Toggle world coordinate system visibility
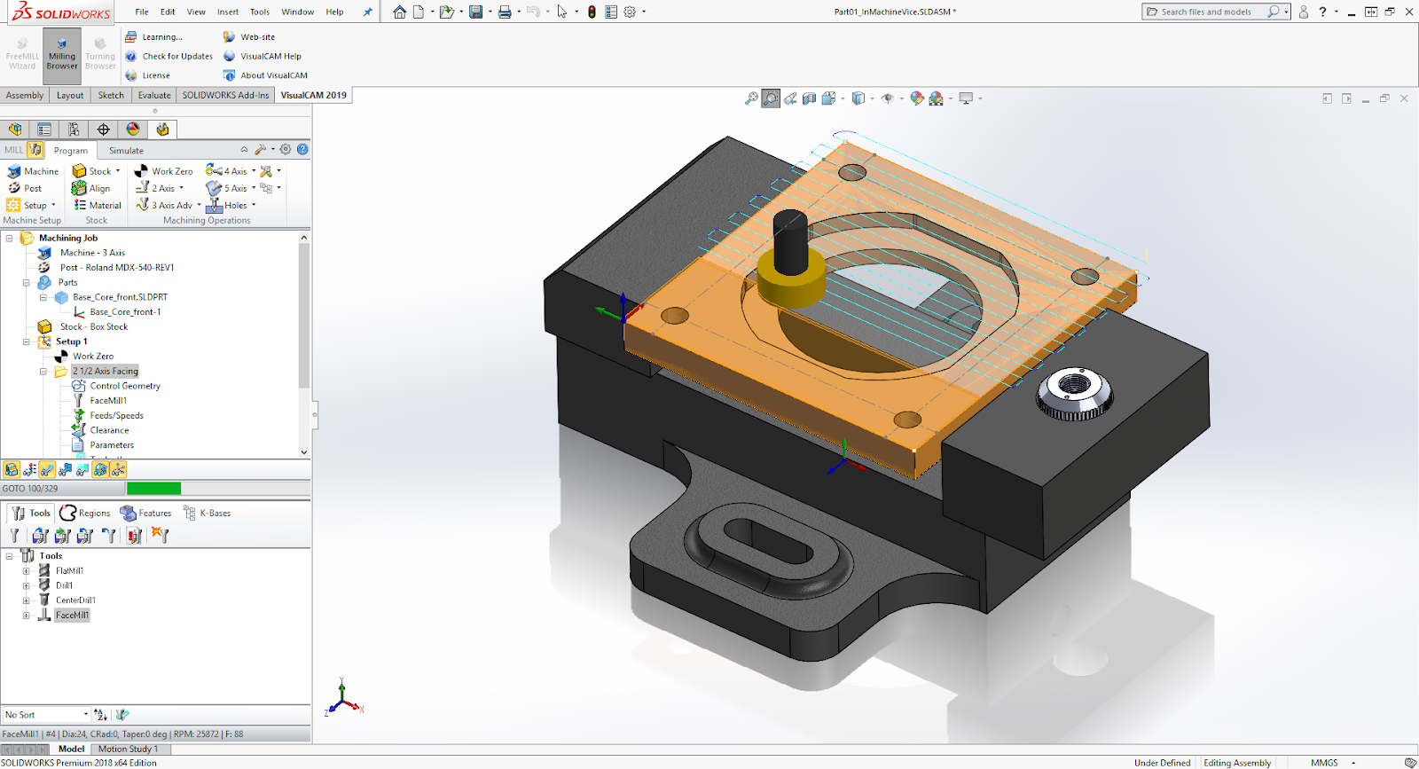The height and width of the screenshot is (769, 1419). (100, 469)
